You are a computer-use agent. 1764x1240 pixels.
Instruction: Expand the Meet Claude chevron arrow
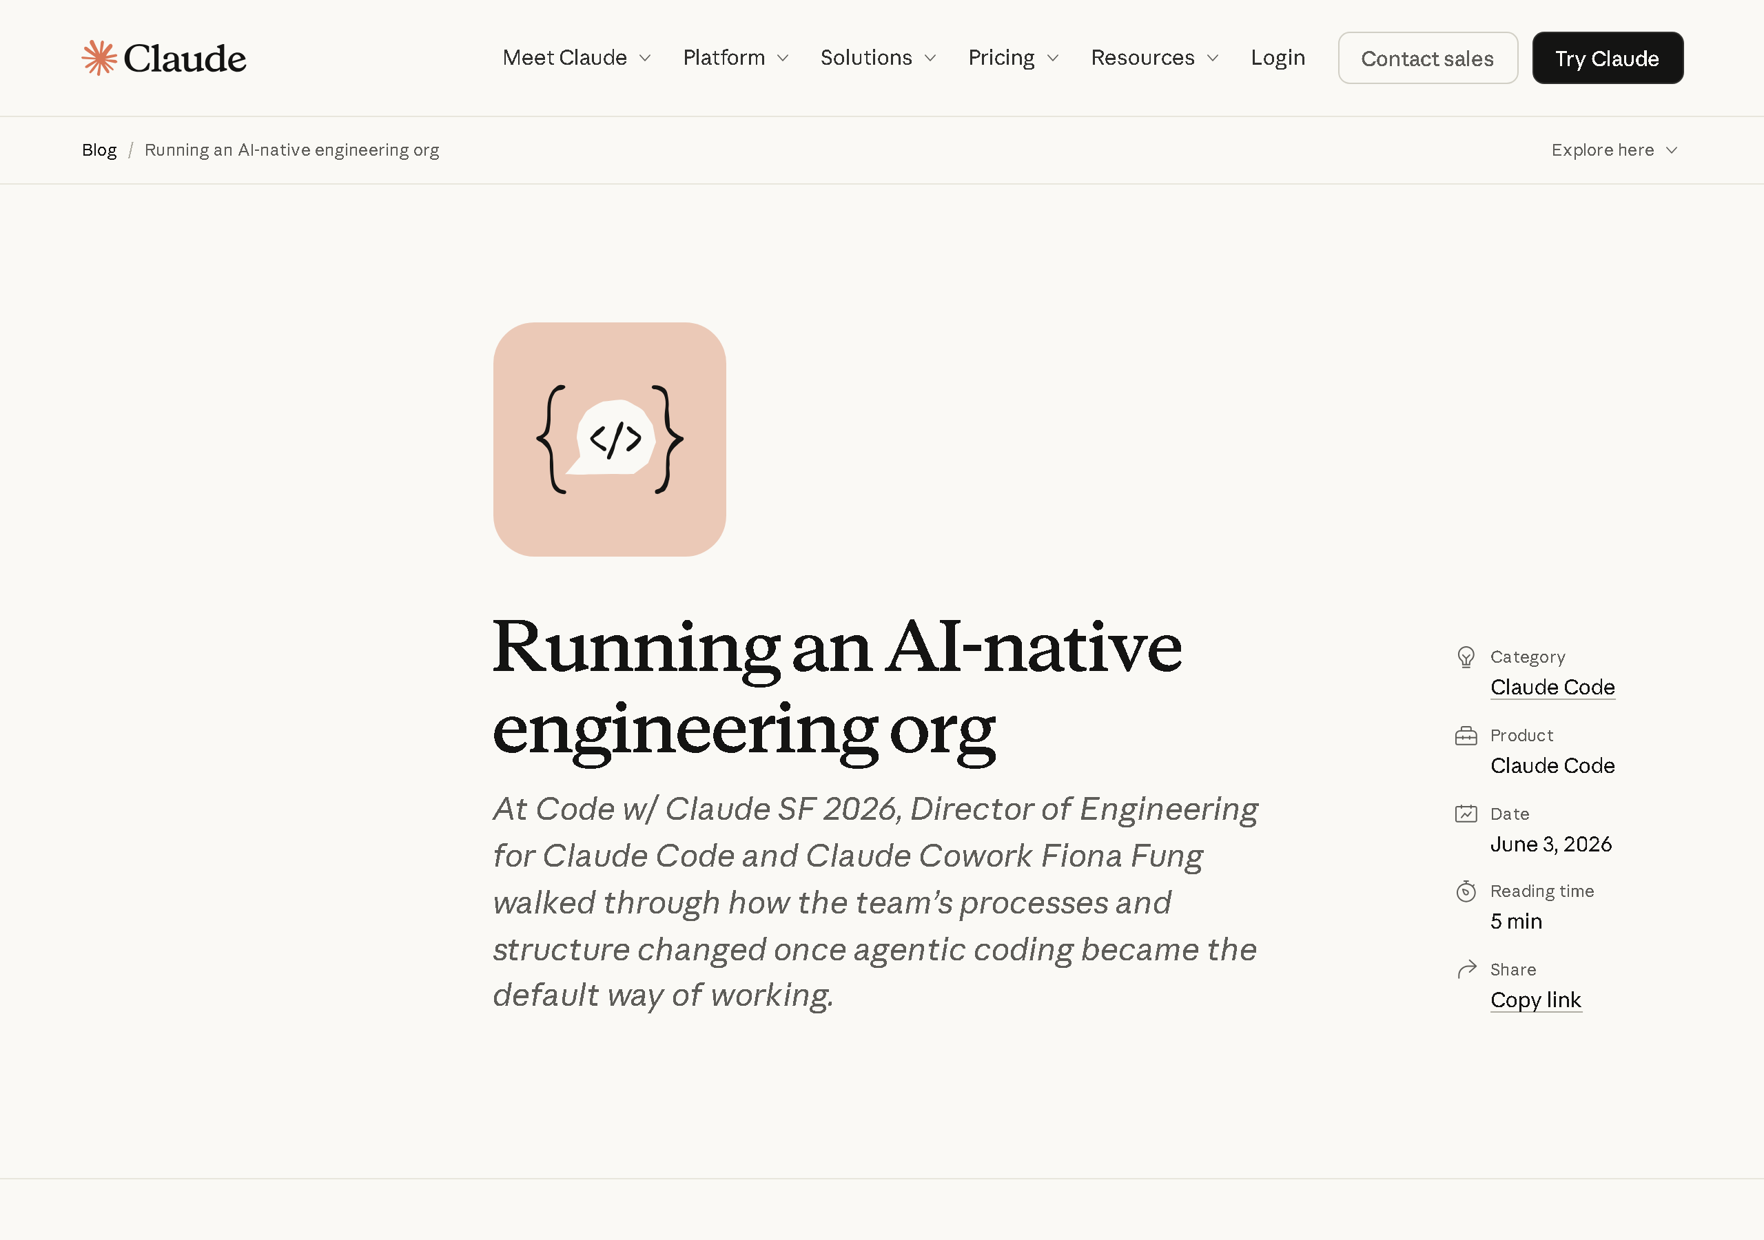pos(646,59)
